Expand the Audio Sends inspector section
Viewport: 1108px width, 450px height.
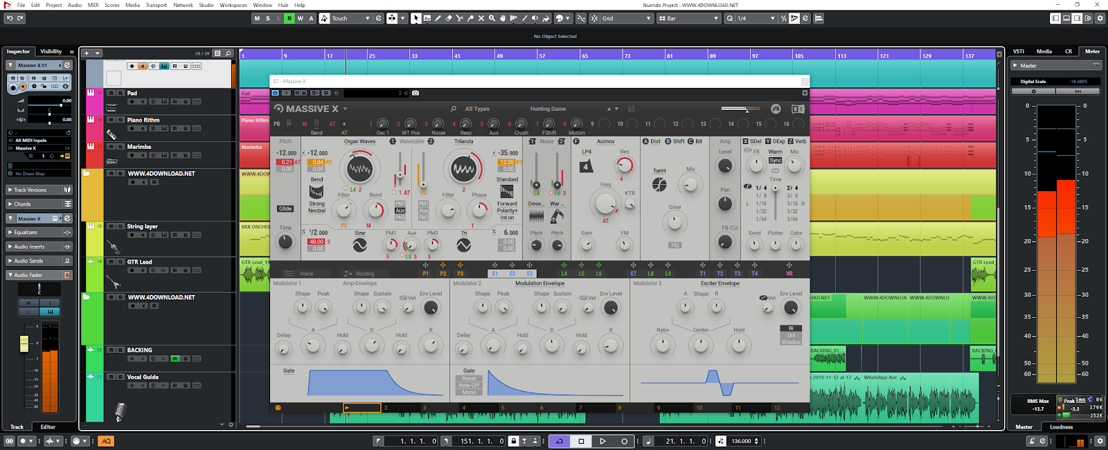tap(39, 261)
